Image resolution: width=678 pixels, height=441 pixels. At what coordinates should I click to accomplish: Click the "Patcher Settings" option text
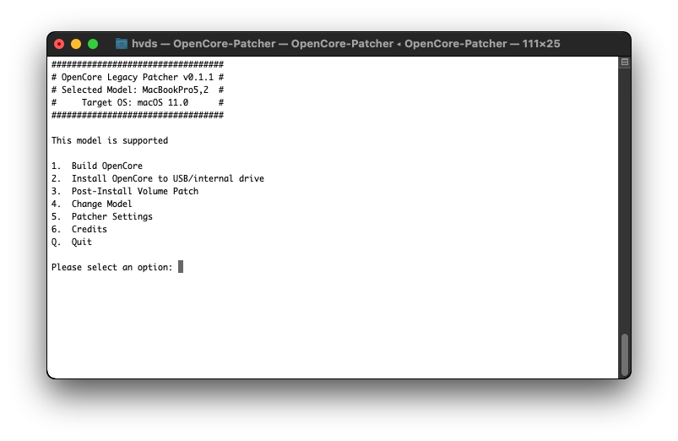(111, 216)
